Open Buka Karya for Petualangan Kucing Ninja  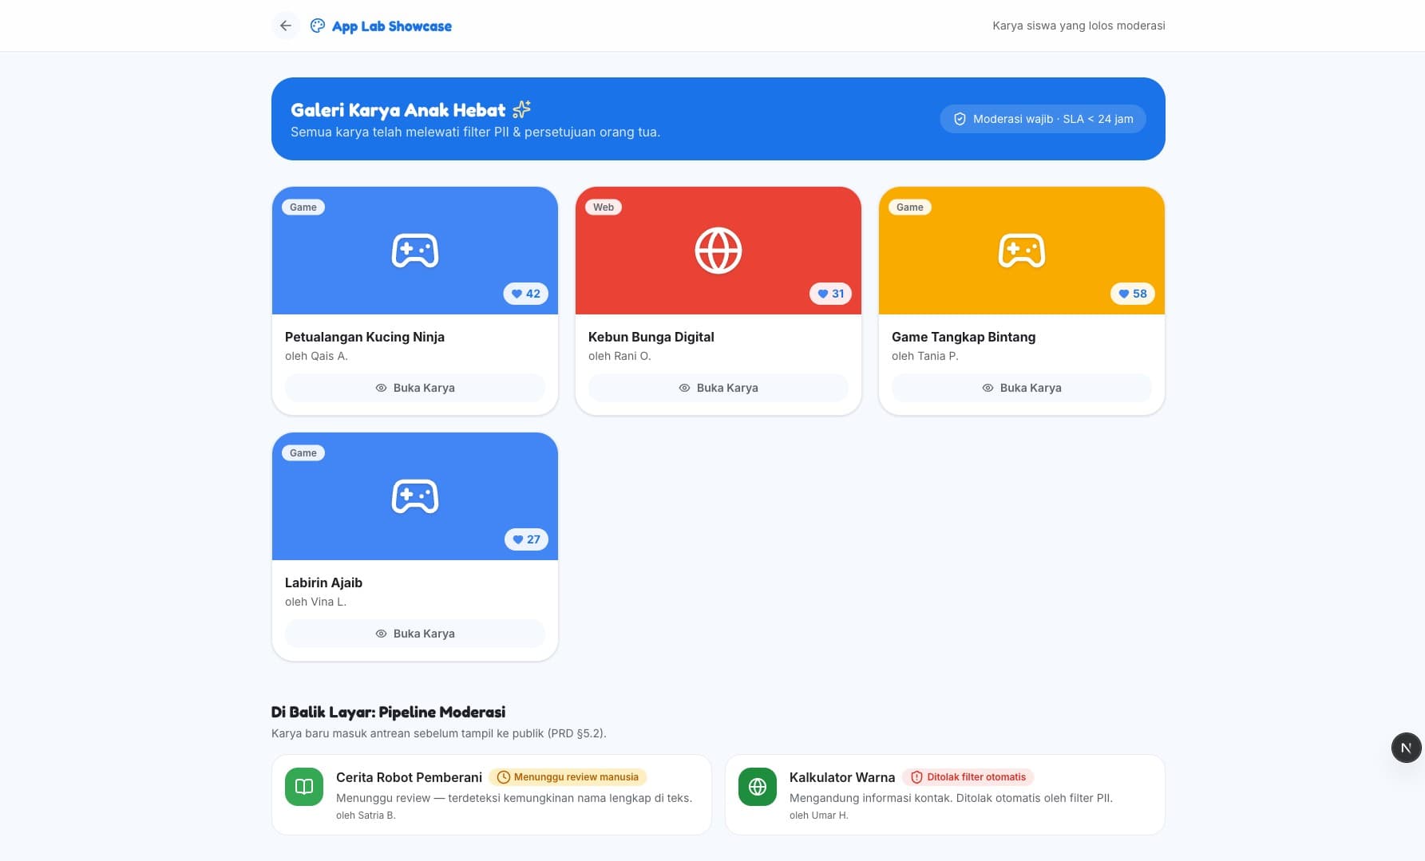[415, 388]
